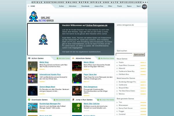Click the Spiel suchen button
The width and height of the screenshot is (174, 116).
coord(139,55)
